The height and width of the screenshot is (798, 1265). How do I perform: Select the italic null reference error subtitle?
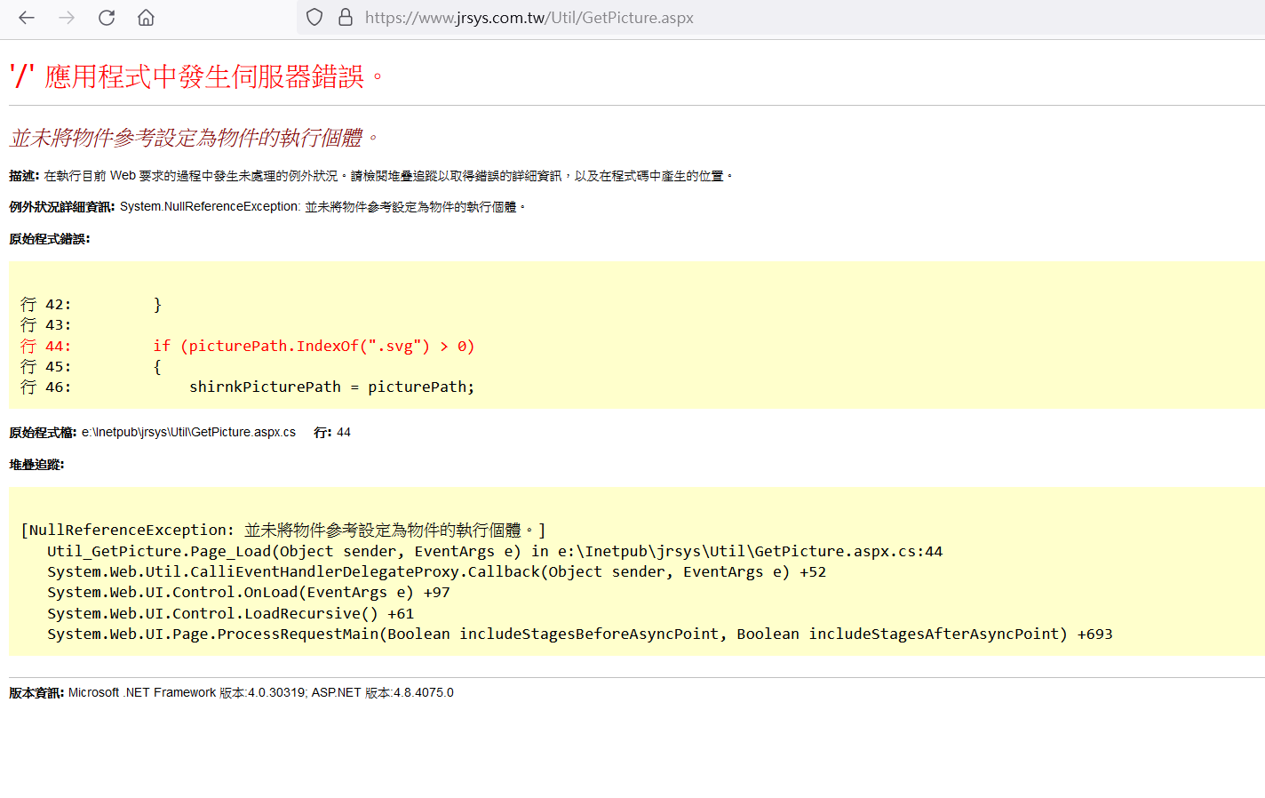point(194,138)
